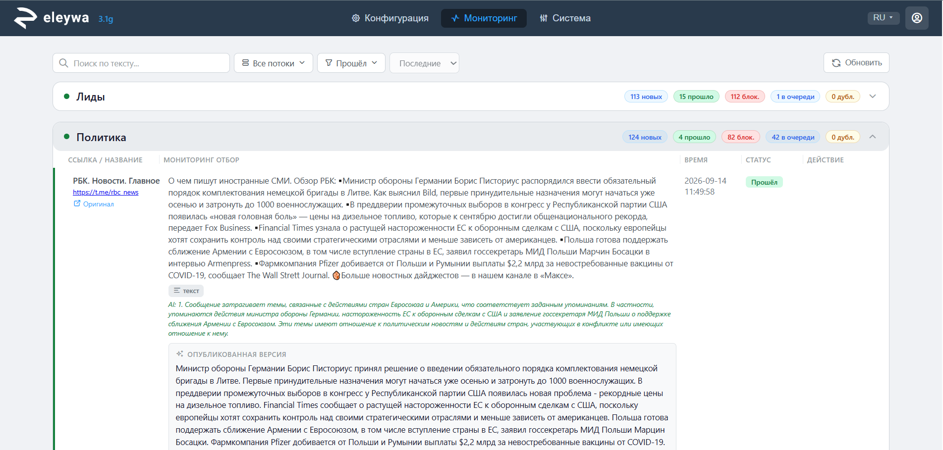This screenshot has width=943, height=450.
Task: Click the 4 прошло badge in Политика
Action: tap(694, 137)
